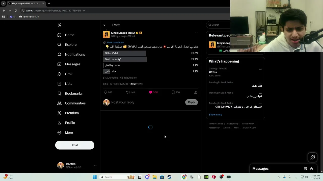Open Lists in the sidebar
The width and height of the screenshot is (323, 181).
pos(65,84)
